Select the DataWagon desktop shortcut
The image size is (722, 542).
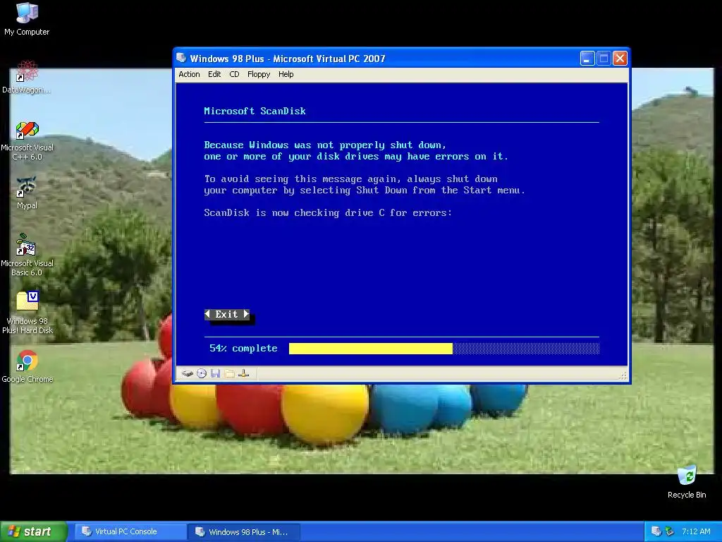click(x=27, y=77)
